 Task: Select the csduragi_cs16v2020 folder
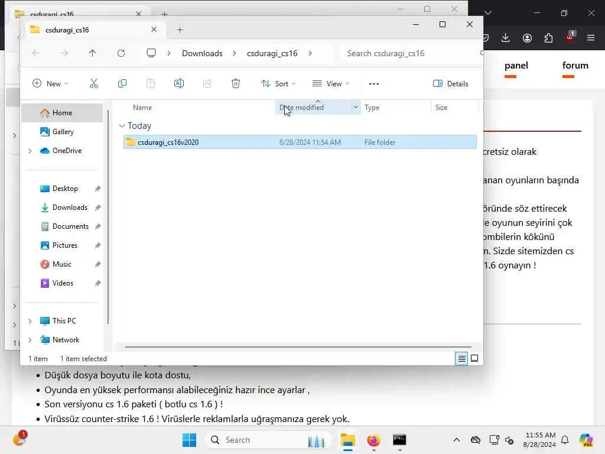300,142
